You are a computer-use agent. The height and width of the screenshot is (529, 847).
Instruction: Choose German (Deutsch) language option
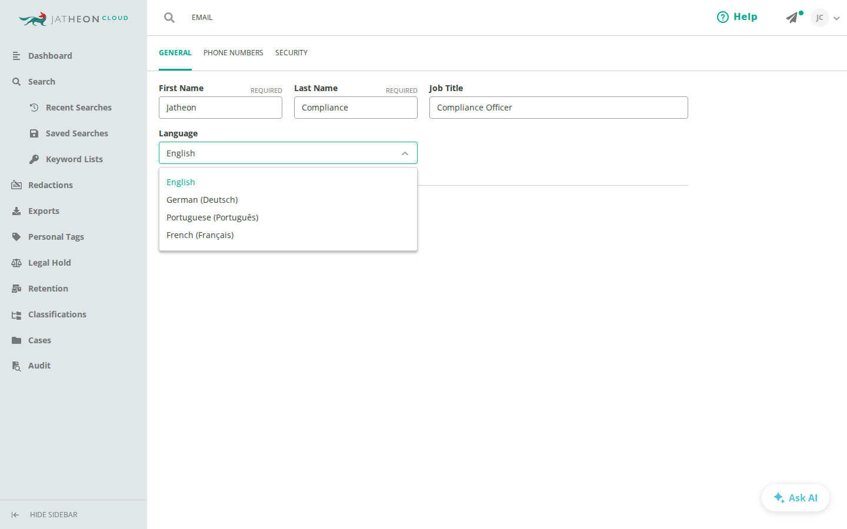click(288, 200)
